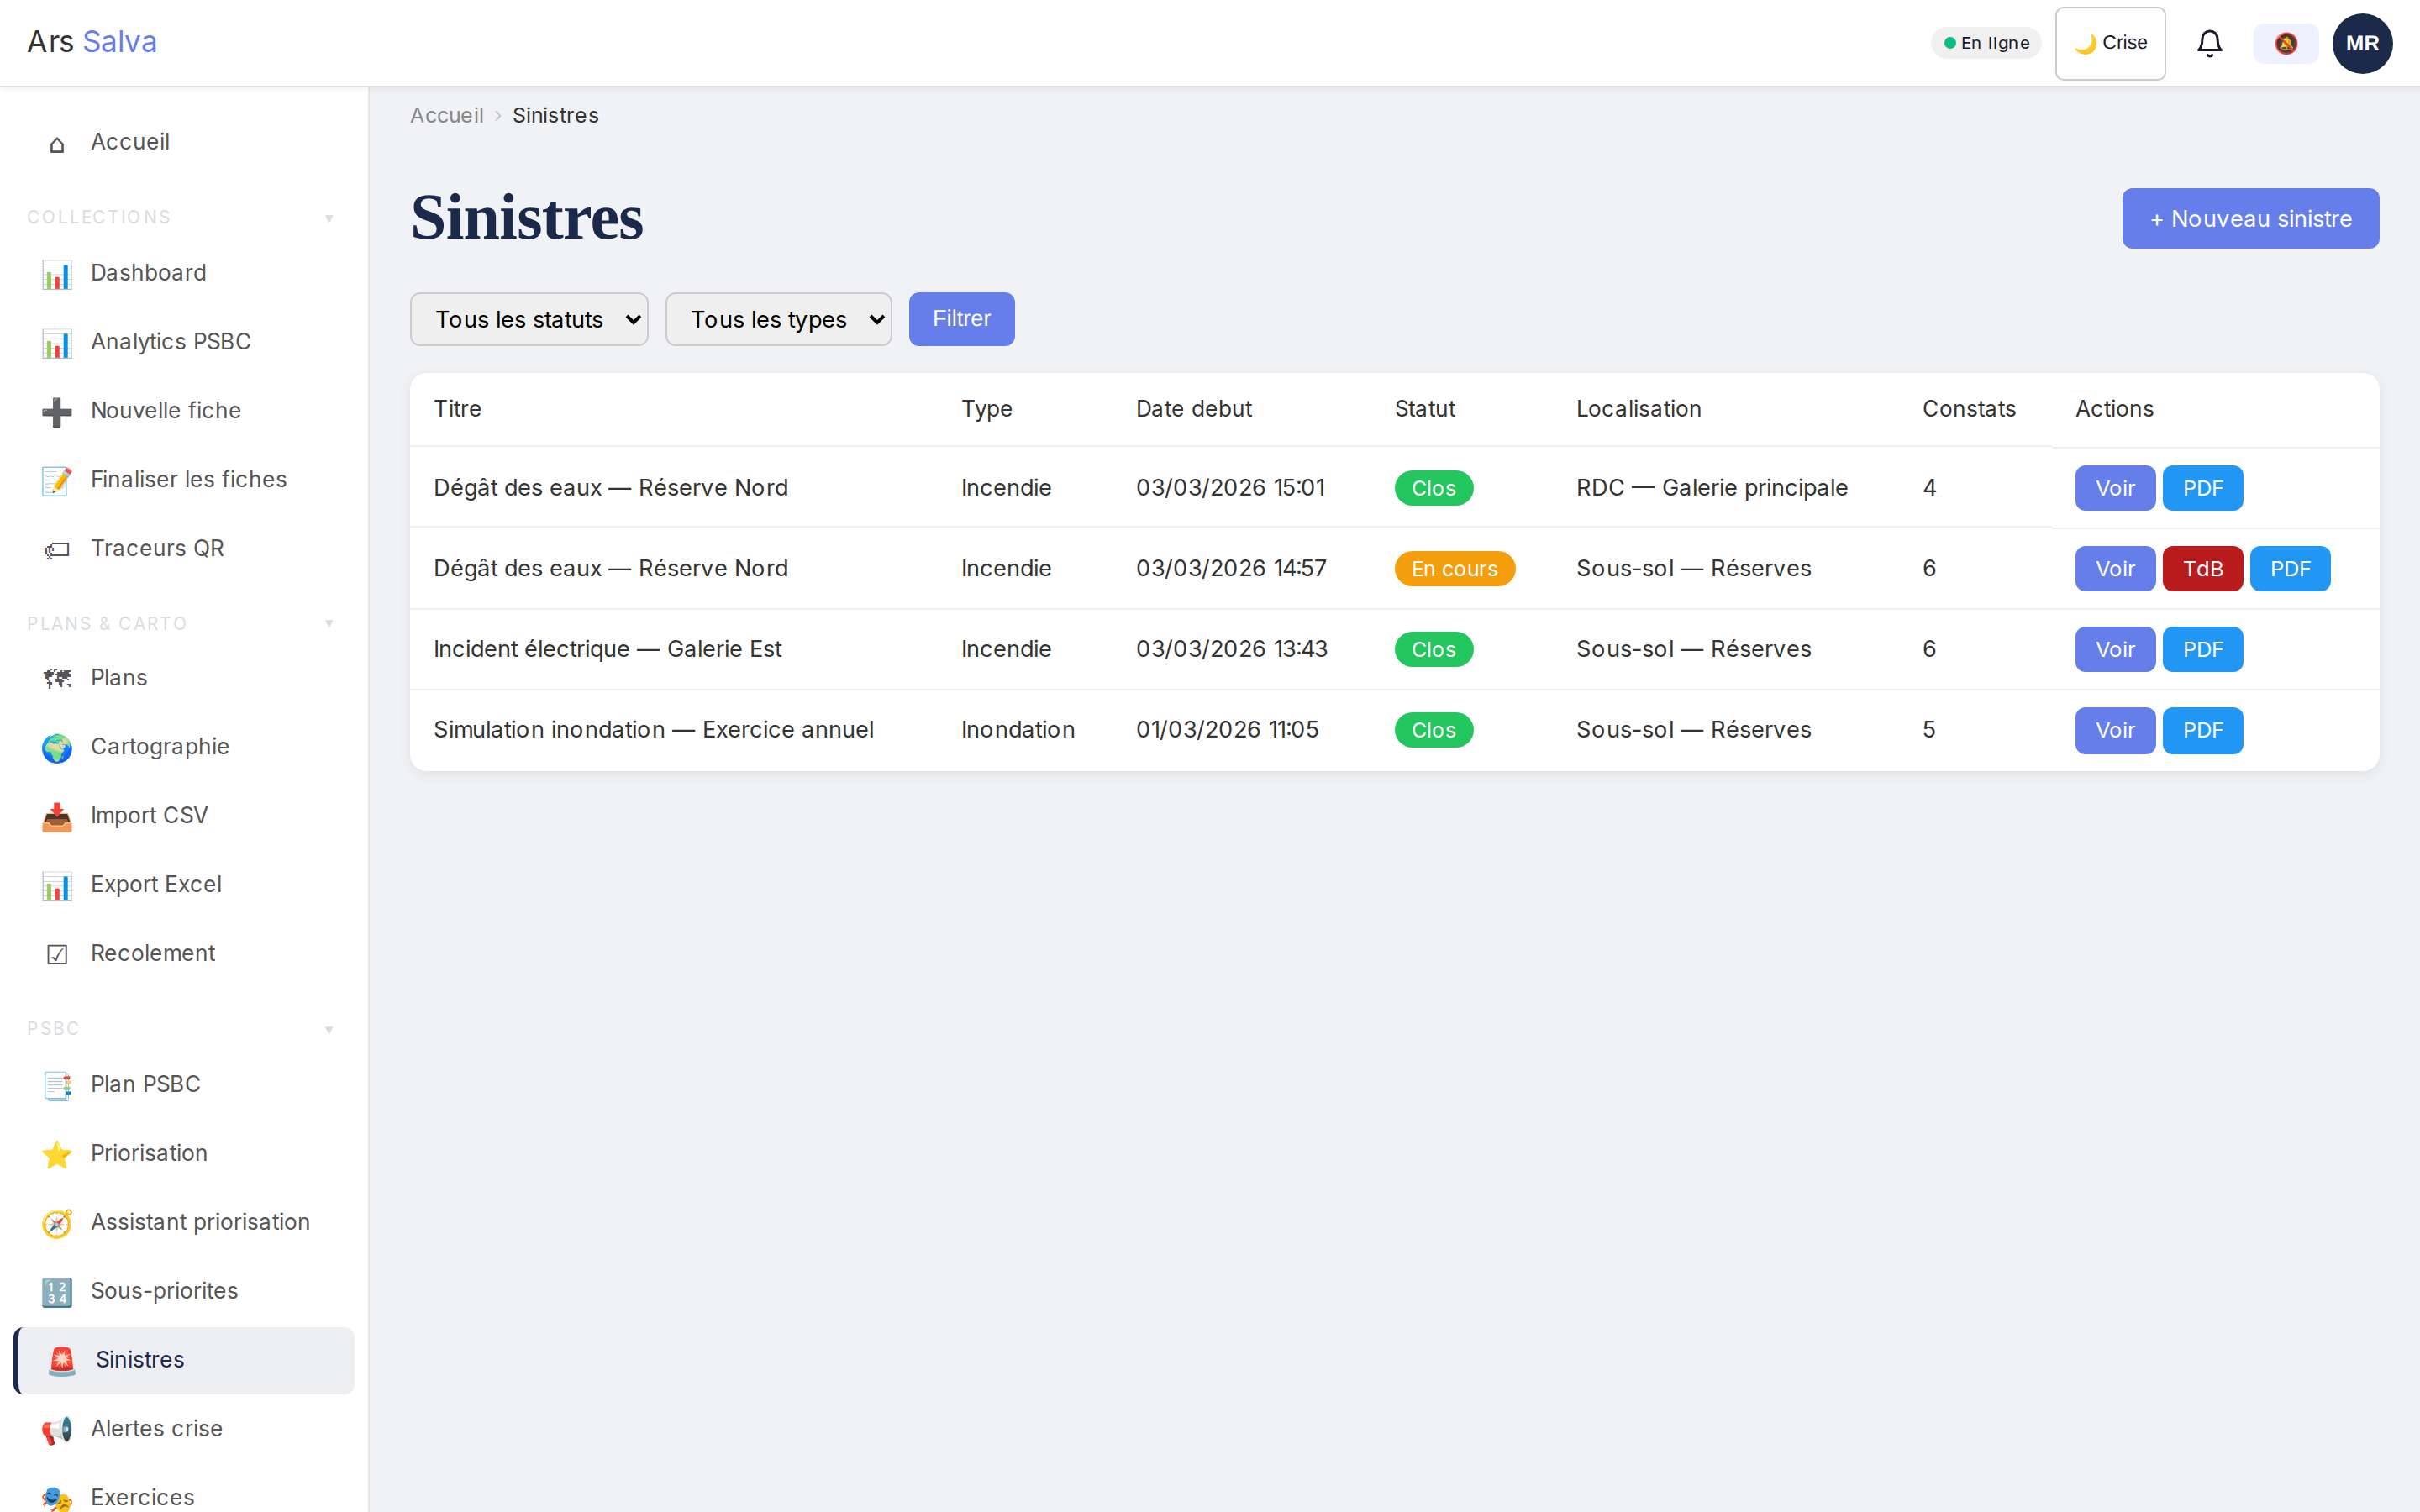
Task: Click the Priorisation star icon
Action: click(57, 1154)
